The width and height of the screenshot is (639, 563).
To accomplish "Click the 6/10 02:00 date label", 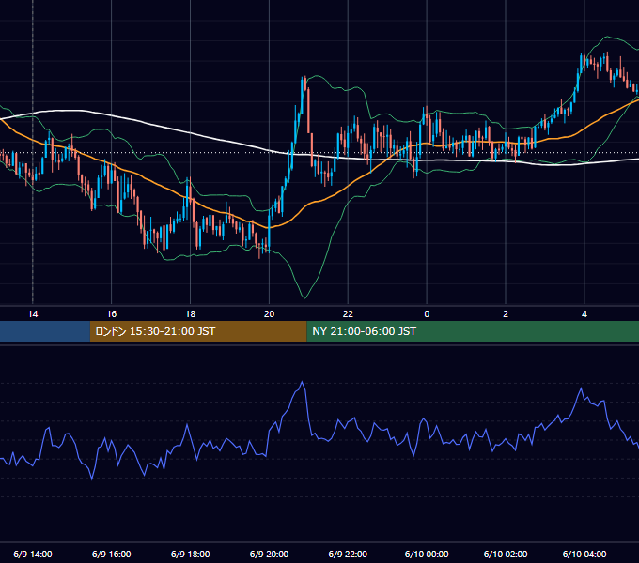I will point(506,554).
